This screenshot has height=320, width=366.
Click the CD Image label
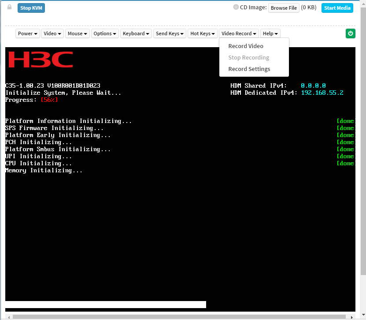(x=253, y=7)
